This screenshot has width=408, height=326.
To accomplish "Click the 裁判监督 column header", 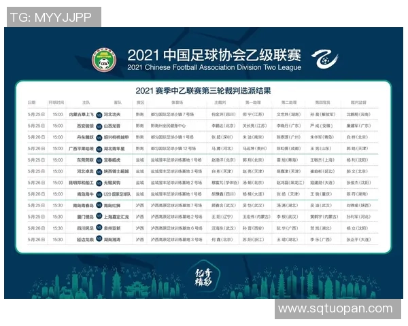I will click(358, 103).
